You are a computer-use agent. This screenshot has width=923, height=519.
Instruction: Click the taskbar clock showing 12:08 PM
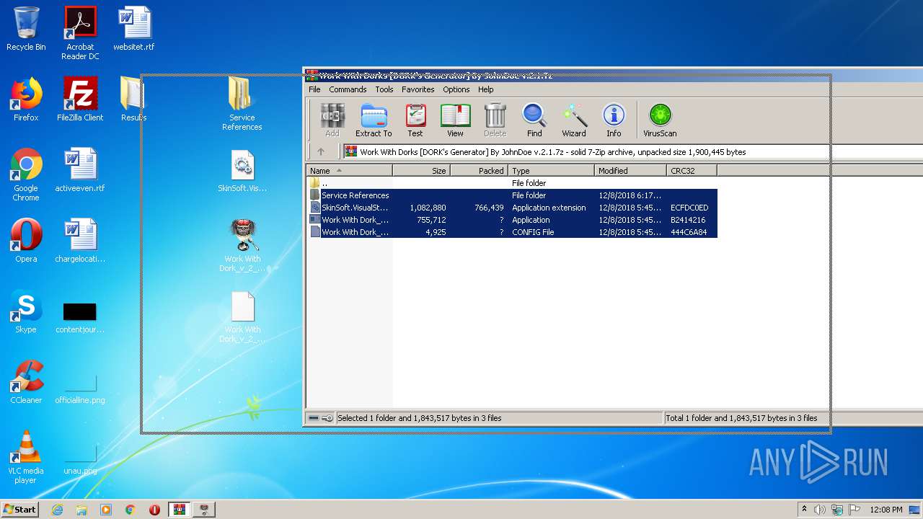pyautogui.click(x=886, y=510)
